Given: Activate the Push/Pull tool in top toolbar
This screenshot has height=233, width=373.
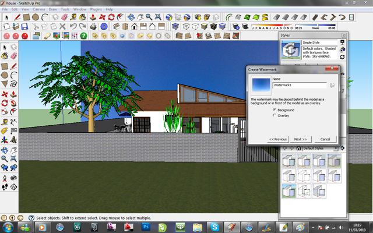Looking at the screenshot, I should (93, 17).
